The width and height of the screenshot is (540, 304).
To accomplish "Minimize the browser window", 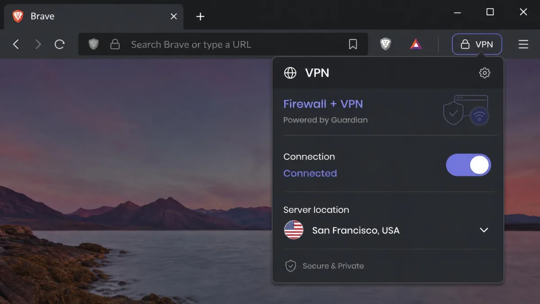I will coord(457,13).
